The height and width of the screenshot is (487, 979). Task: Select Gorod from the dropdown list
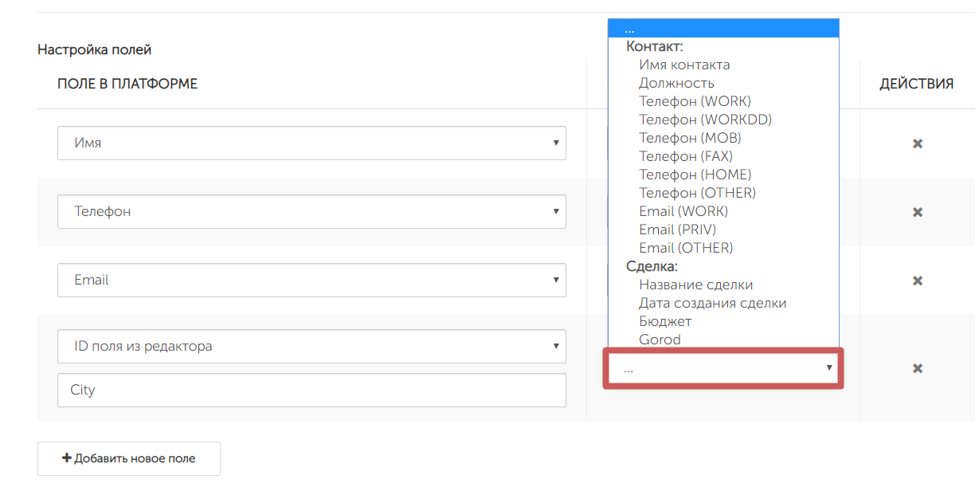pyautogui.click(x=660, y=340)
